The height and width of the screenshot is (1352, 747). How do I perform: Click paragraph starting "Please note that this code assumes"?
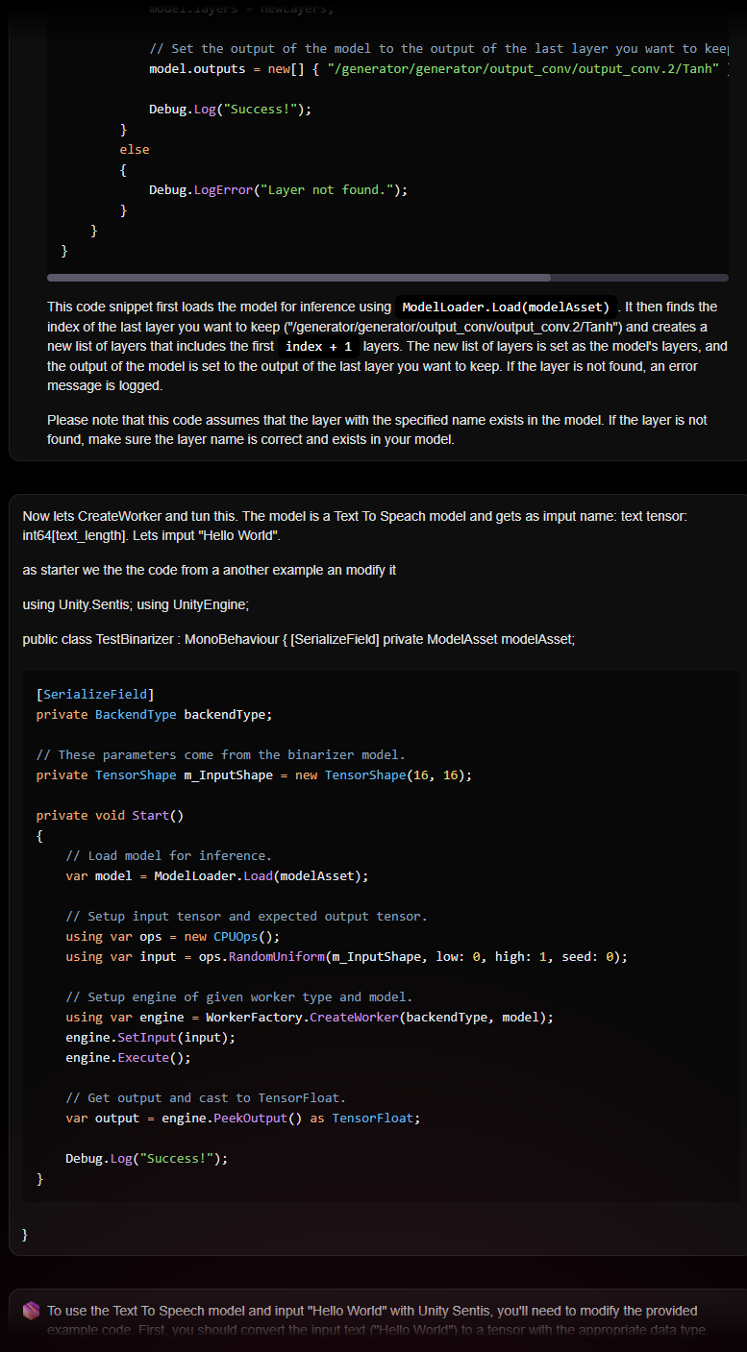click(x=377, y=430)
